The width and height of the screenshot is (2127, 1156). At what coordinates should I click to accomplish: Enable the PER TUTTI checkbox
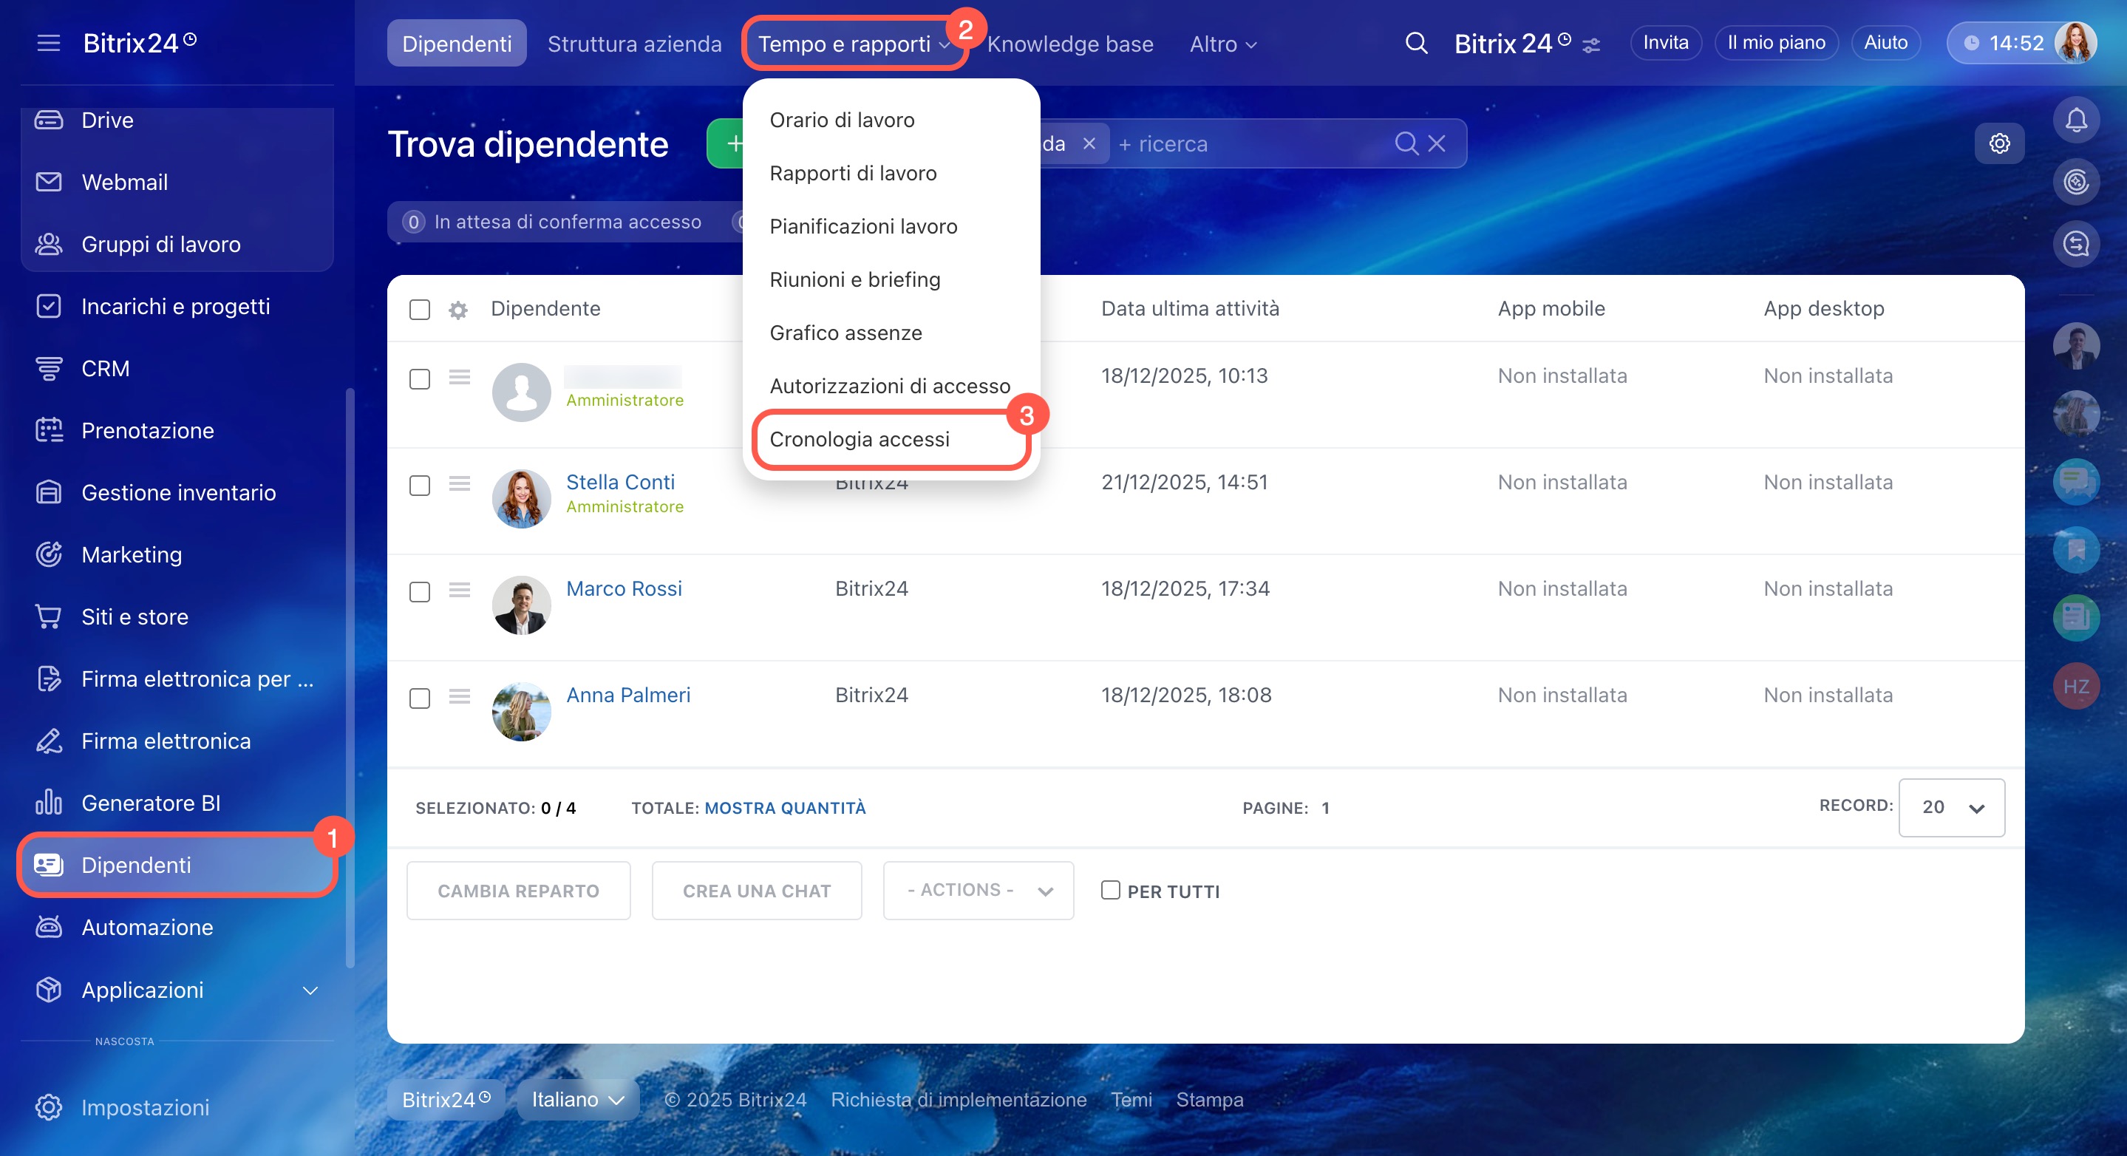[1111, 890]
